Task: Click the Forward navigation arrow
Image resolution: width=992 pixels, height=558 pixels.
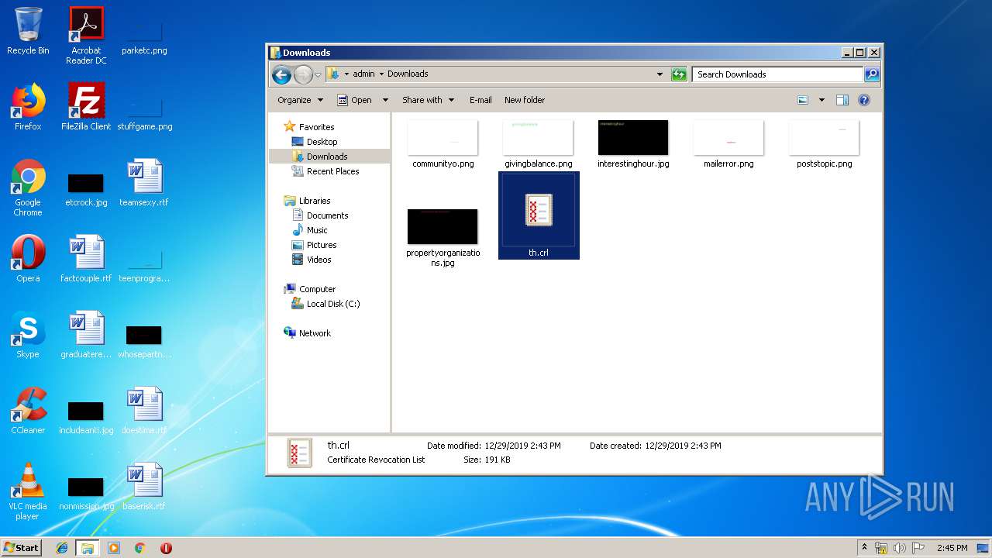Action: pos(303,74)
